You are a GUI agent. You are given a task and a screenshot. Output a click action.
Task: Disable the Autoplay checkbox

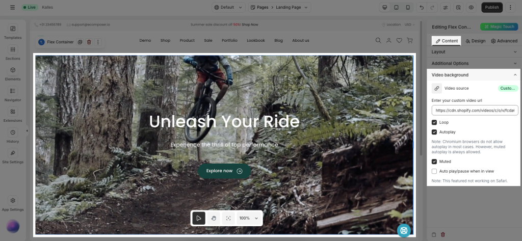point(434,132)
